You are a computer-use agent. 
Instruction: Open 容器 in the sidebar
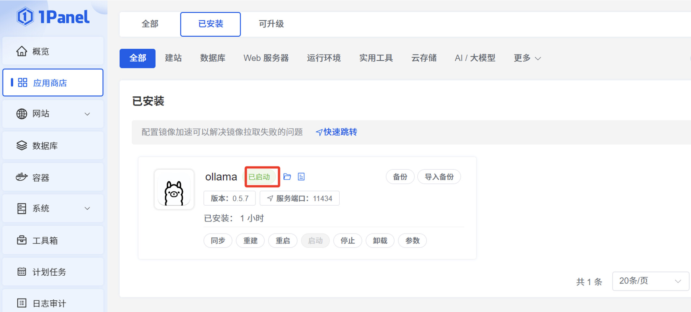tap(53, 177)
